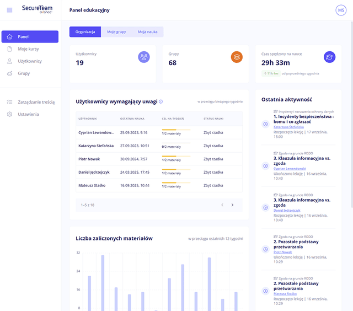The height and width of the screenshot is (311, 353).
Task: Click play icon for Incydenty bezpieczeństwa activity
Action: coord(265,124)
